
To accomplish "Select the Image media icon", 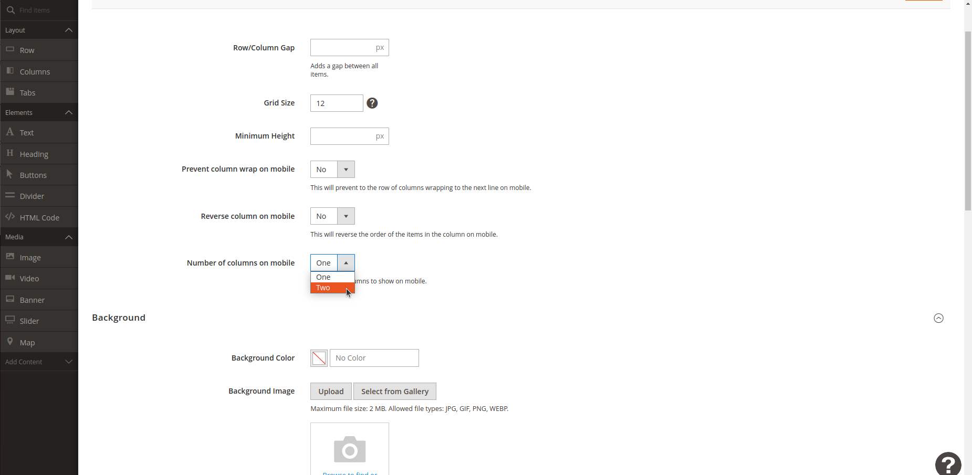I will pos(10,257).
